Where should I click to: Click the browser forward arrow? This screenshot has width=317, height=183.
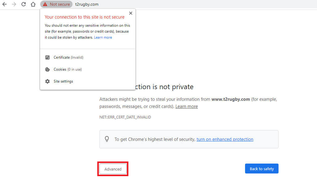[14, 4]
